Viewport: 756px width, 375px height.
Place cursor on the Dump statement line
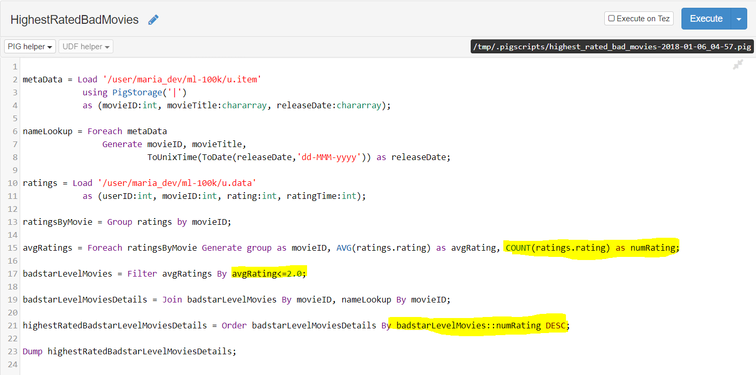(129, 351)
